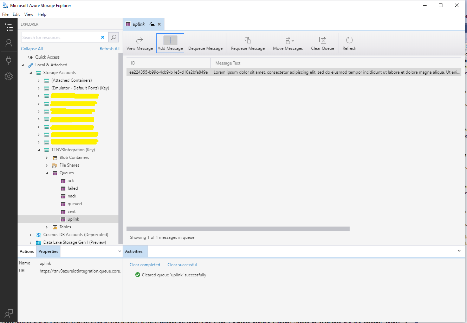Click the Requeue Message icon
This screenshot has height=323, width=467.
[x=248, y=40]
